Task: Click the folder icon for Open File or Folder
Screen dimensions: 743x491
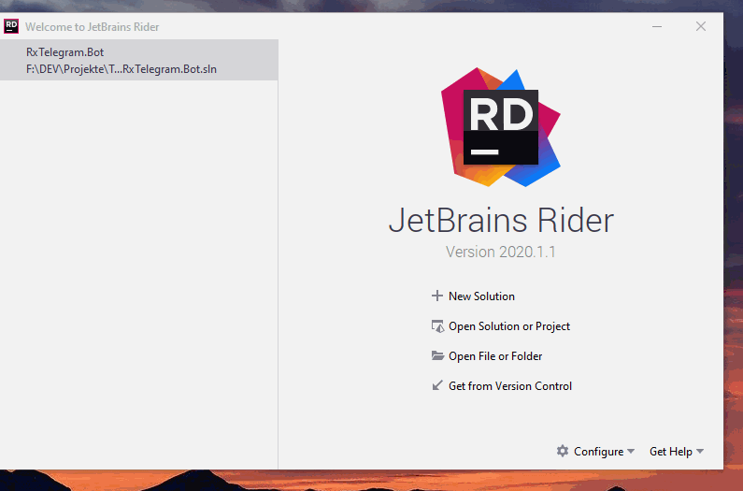Action: (x=437, y=355)
